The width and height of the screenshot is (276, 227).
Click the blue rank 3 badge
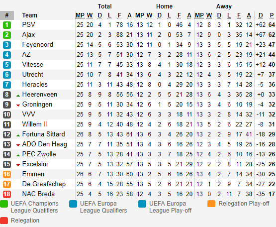coord(7,45)
